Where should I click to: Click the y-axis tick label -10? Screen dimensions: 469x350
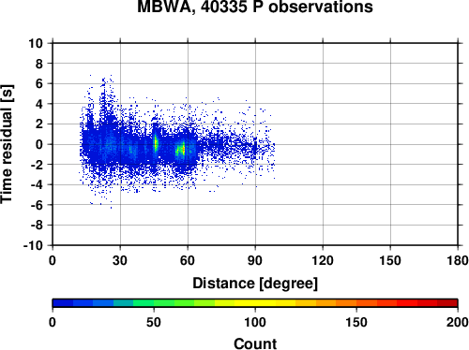tap(33, 245)
